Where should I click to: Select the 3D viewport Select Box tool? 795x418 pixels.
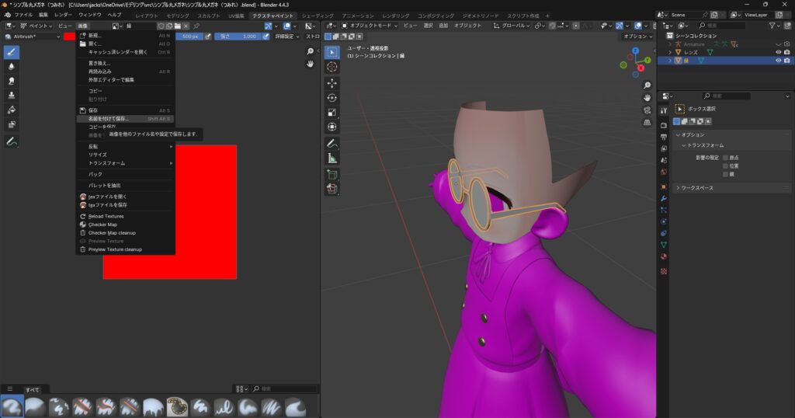point(332,52)
